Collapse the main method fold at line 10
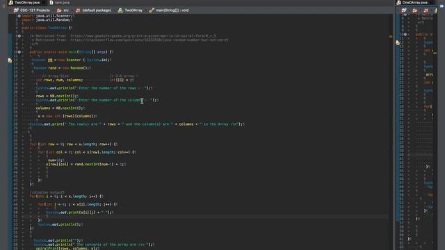 point(19,52)
